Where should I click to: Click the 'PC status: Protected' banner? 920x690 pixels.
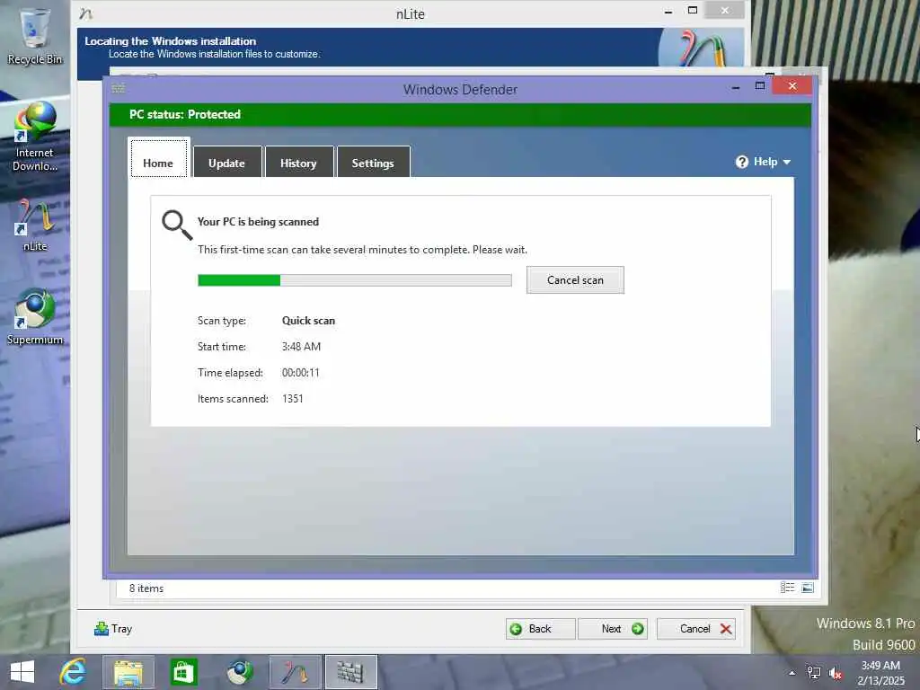[x=460, y=114]
